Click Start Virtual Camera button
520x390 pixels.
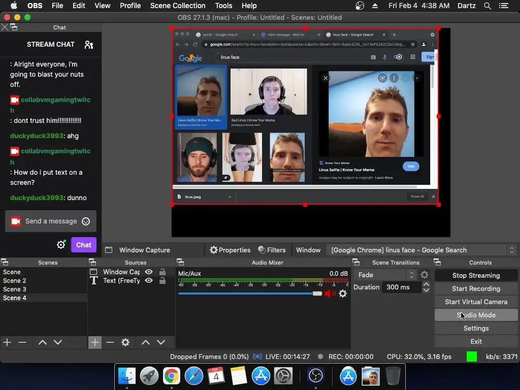(476, 302)
